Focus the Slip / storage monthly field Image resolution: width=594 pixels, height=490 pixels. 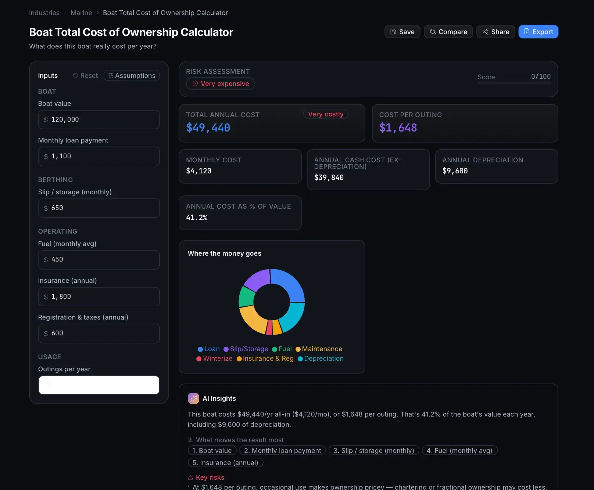point(99,208)
